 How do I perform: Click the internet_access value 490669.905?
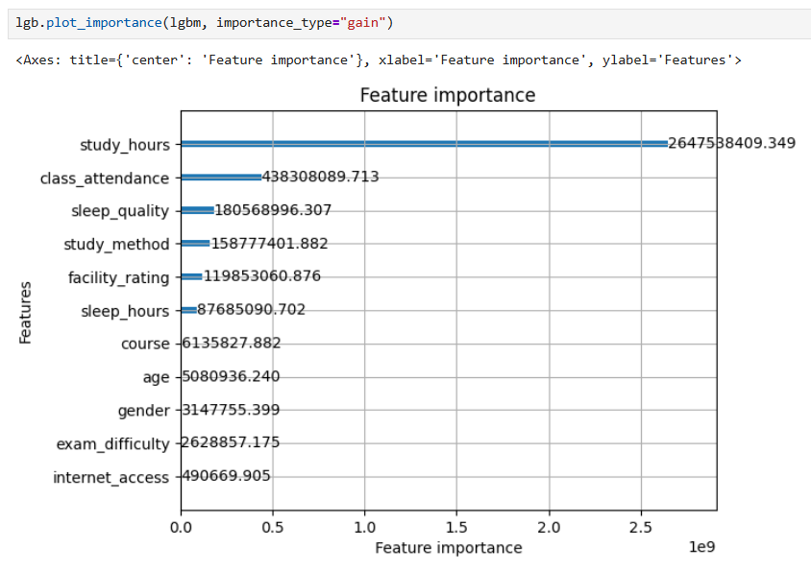click(x=226, y=477)
